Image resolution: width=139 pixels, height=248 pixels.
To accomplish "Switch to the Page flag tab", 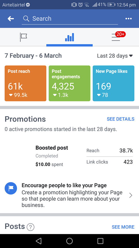I will coord(23,37).
